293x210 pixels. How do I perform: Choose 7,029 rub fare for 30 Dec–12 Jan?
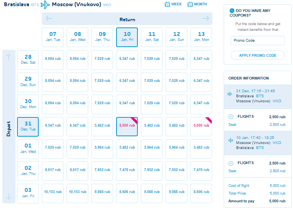pos(176,105)
